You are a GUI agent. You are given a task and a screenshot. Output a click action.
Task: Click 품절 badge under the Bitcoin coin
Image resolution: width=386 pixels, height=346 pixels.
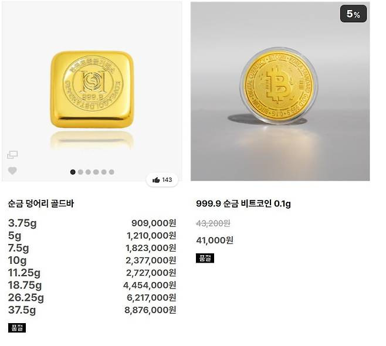[x=205, y=258]
